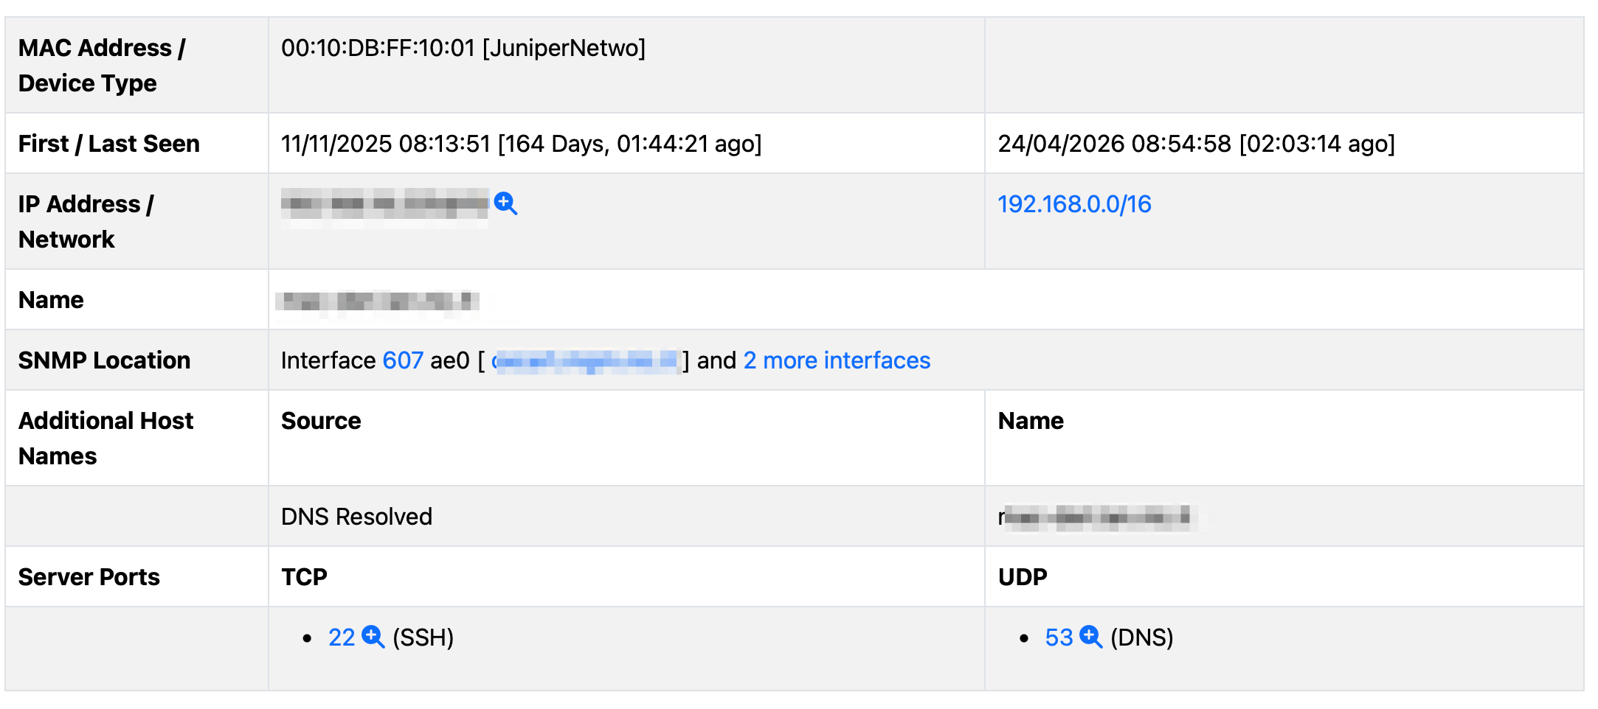Click the 'DNS Resolved' source entry

(356, 517)
